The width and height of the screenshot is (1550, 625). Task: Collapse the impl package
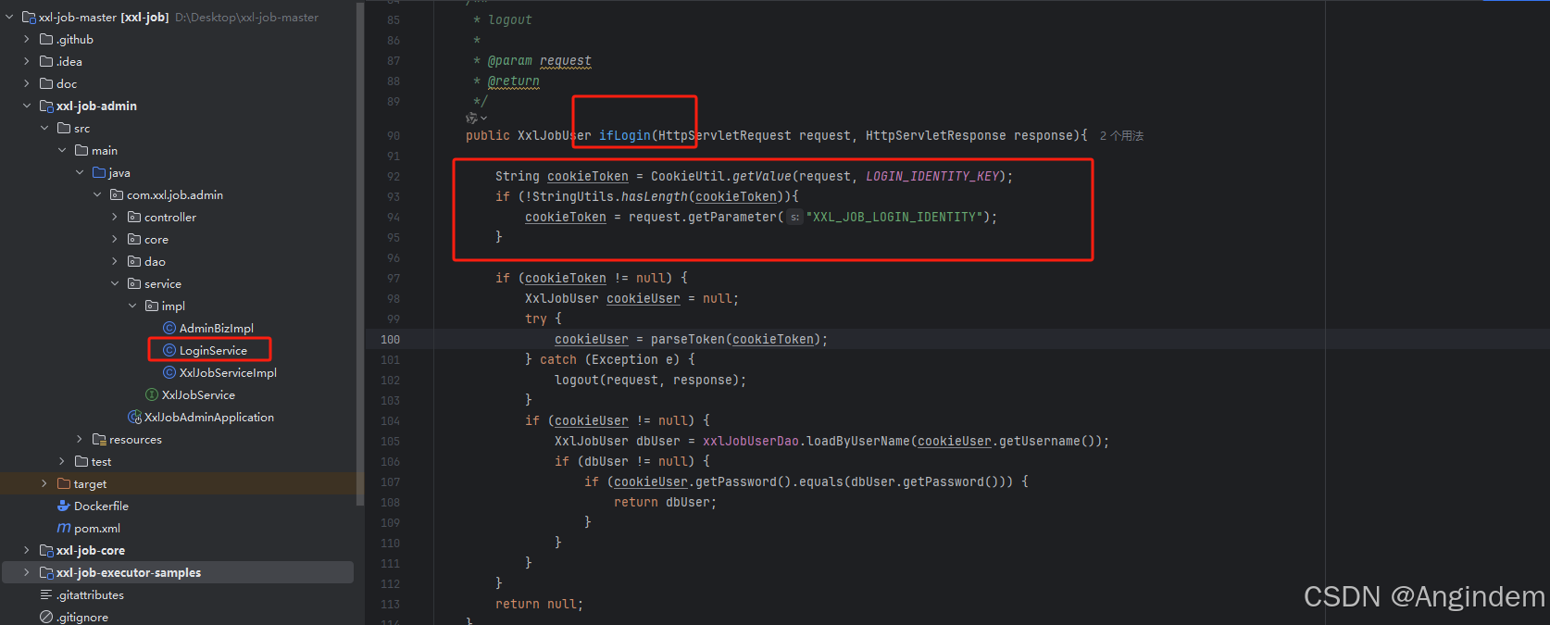132,306
